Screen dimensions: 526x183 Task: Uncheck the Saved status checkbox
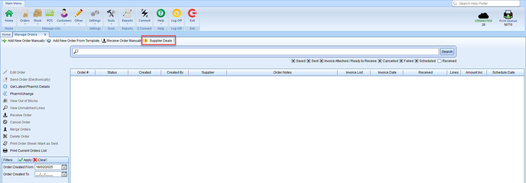pos(293,61)
